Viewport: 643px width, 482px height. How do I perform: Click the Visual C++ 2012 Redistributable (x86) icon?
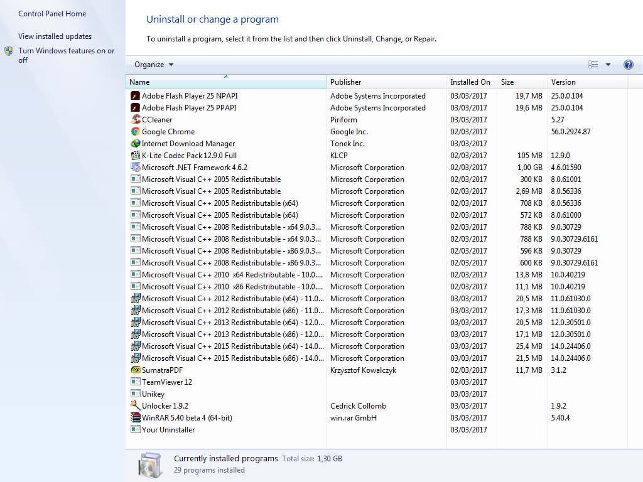(136, 310)
